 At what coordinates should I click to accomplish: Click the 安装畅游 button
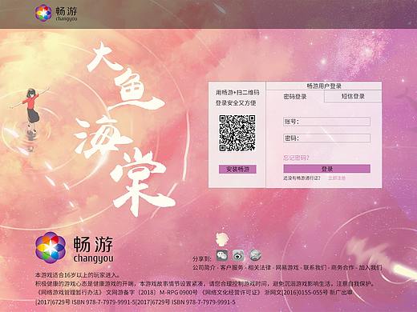pyautogui.click(x=237, y=169)
